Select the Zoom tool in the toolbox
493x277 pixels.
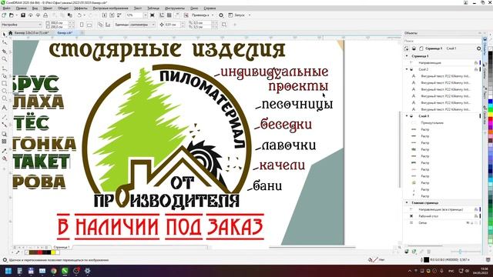click(x=5, y=59)
